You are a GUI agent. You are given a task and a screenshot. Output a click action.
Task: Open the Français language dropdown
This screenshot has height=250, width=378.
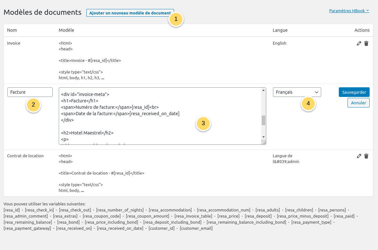297,92
